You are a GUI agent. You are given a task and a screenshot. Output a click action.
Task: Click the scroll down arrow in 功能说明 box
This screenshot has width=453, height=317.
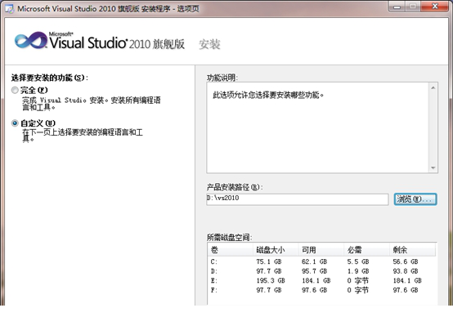click(433, 167)
